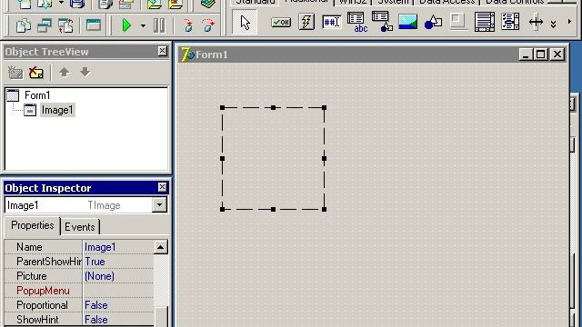
Task: Pick the DrawGrid component icon
Action: click(382, 22)
